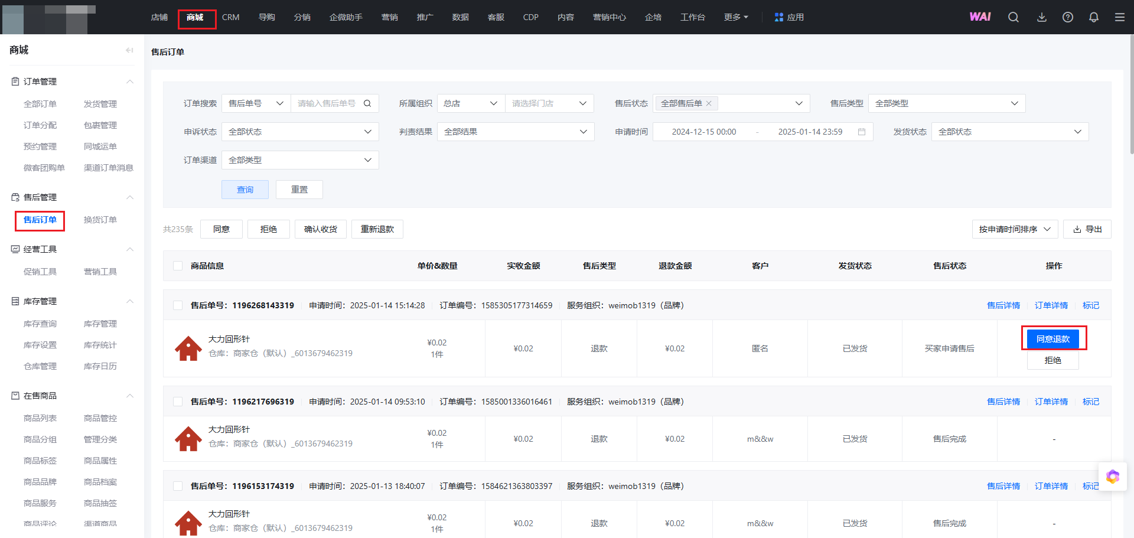Image resolution: width=1134 pixels, height=538 pixels.
Task: Open the 申诉状态 dropdown
Action: (x=300, y=132)
